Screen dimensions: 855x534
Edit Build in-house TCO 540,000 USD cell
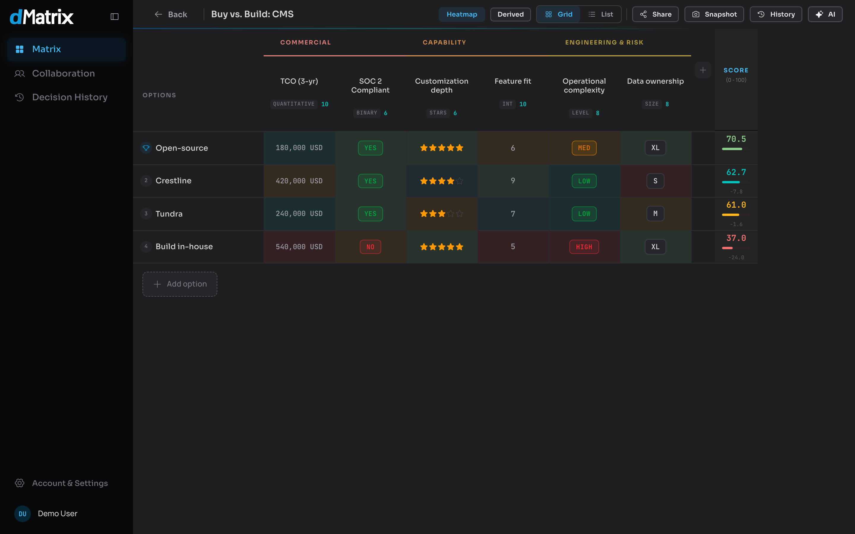click(299, 247)
